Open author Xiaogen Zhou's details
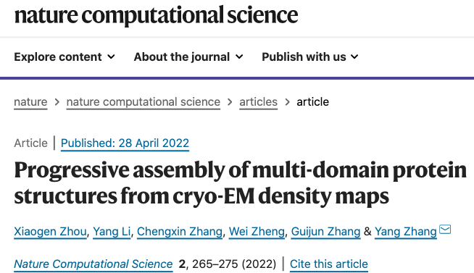 click(x=50, y=232)
